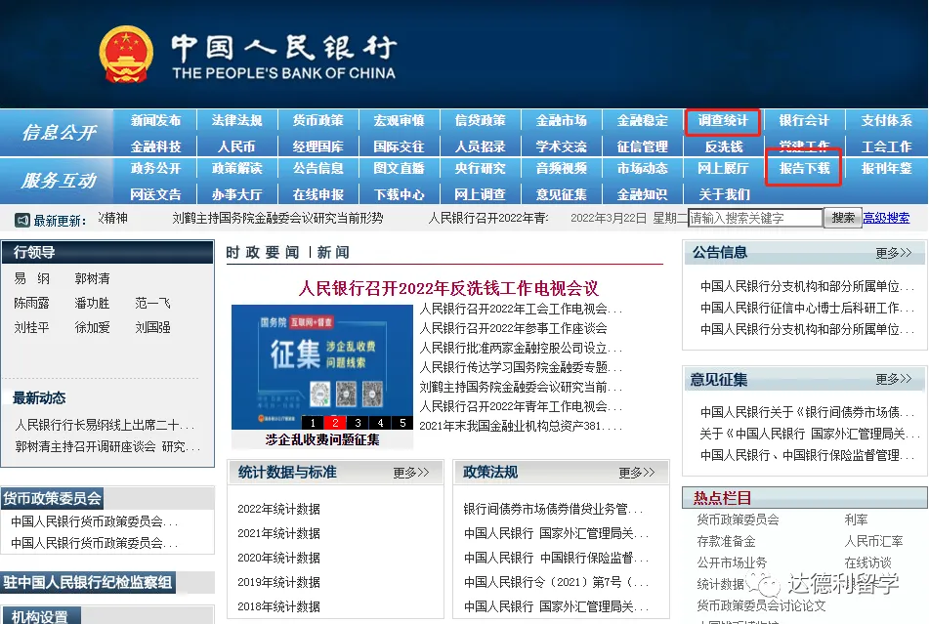Viewport: 929px width, 624px height.
Task: Open 利率 in hot topics
Action: click(856, 520)
